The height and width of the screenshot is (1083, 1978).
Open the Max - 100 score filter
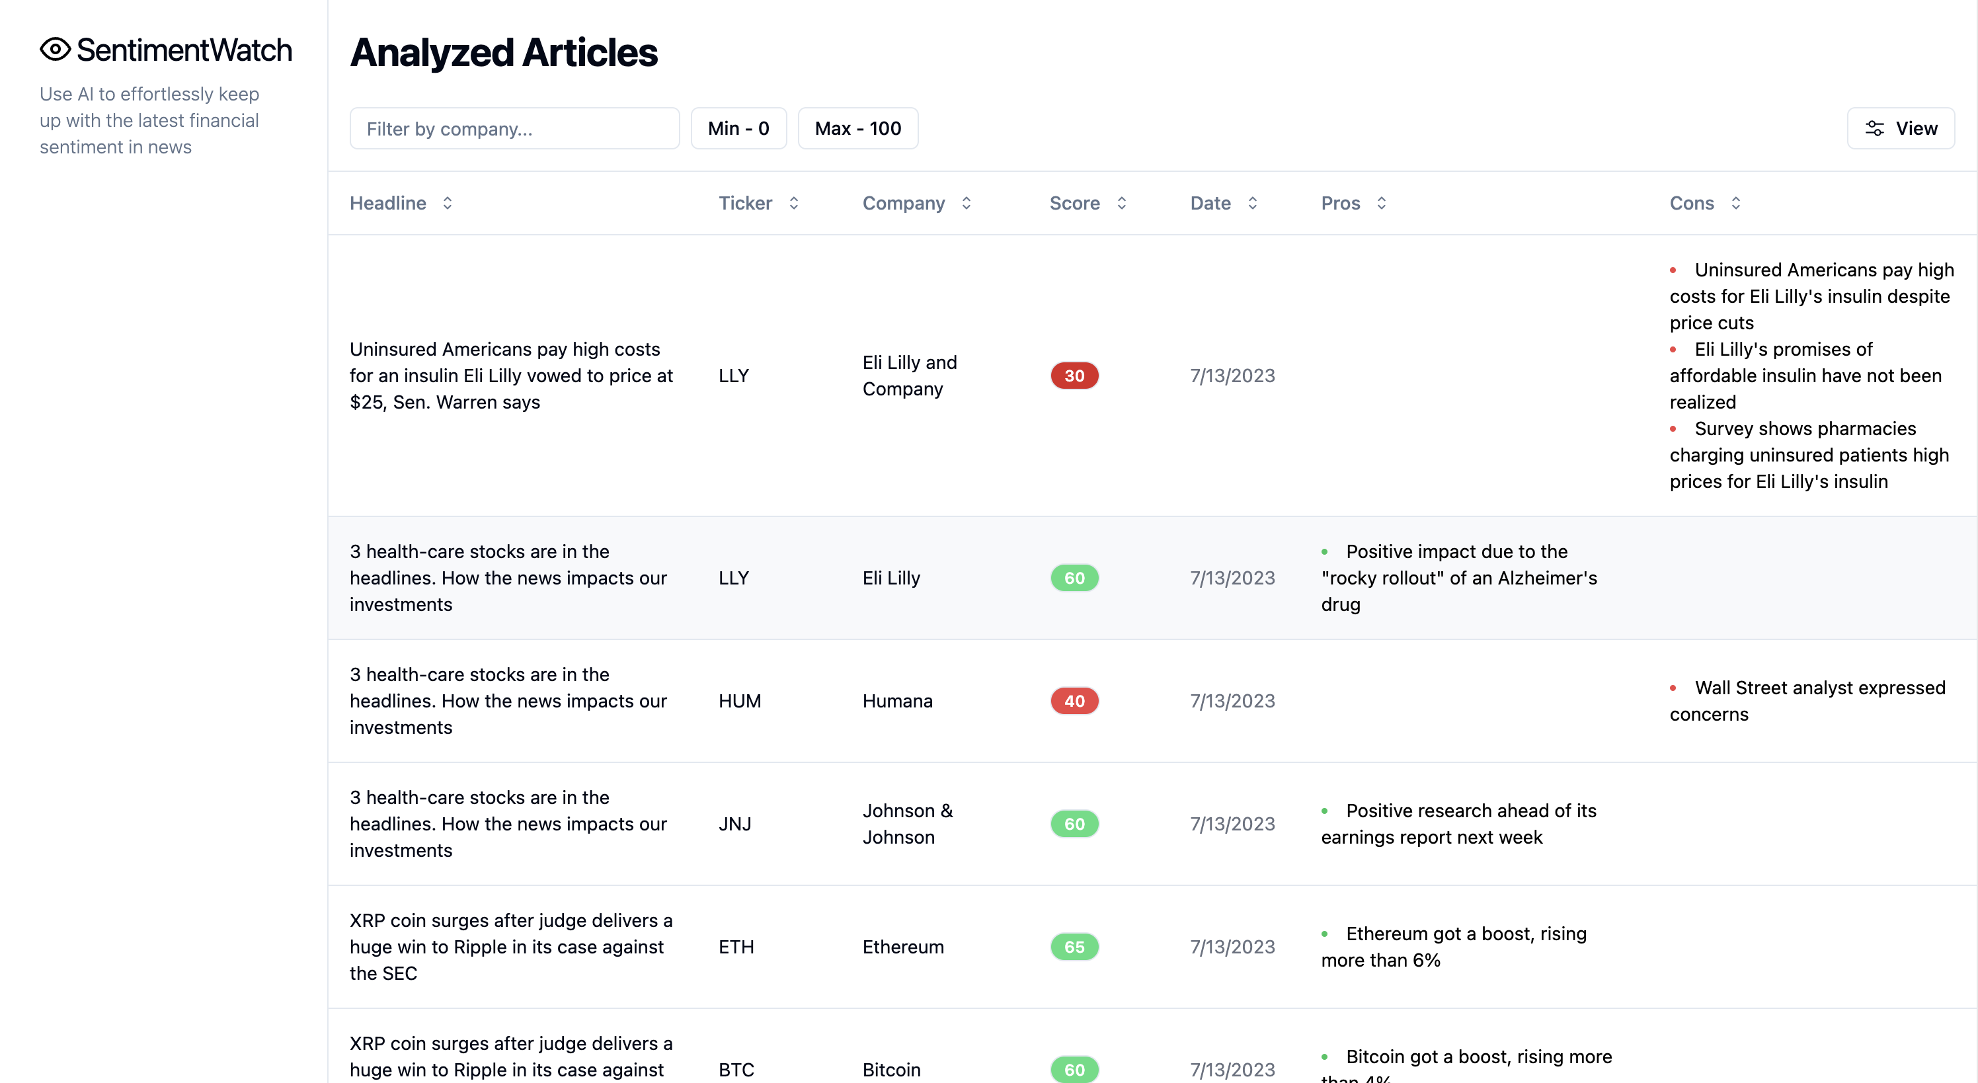857,128
